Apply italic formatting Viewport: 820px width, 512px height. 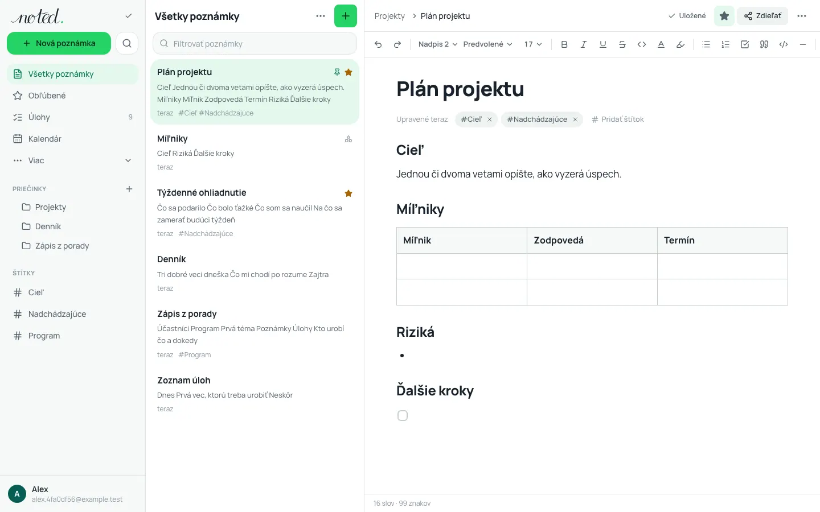pyautogui.click(x=584, y=44)
